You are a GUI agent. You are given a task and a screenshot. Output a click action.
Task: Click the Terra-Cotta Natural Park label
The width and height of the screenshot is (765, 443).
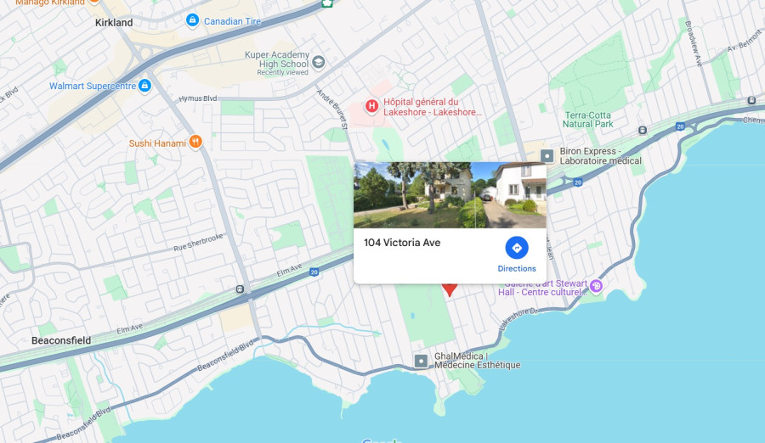coord(588,120)
